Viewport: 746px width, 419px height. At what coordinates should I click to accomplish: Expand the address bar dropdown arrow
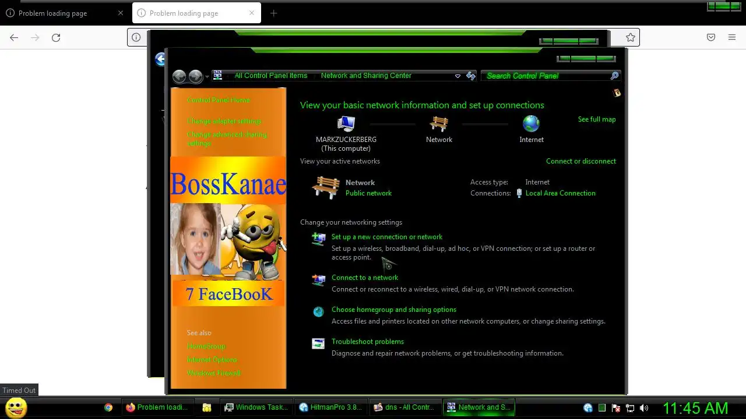coord(458,76)
